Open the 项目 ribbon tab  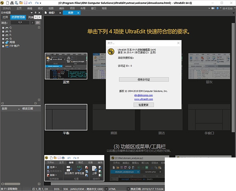click(72, 8)
